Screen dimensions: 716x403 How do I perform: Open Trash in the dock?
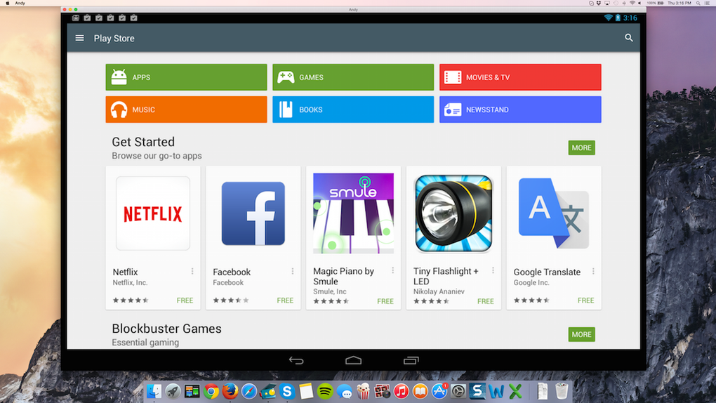(x=562, y=391)
